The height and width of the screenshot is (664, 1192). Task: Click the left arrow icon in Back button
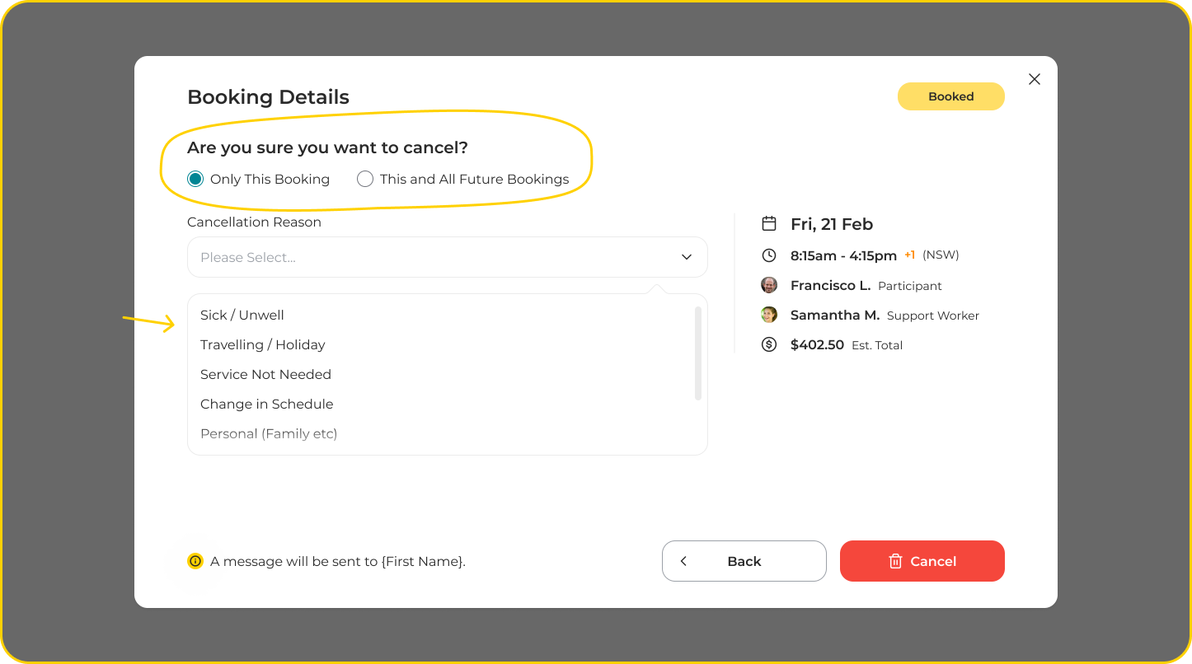[683, 561]
